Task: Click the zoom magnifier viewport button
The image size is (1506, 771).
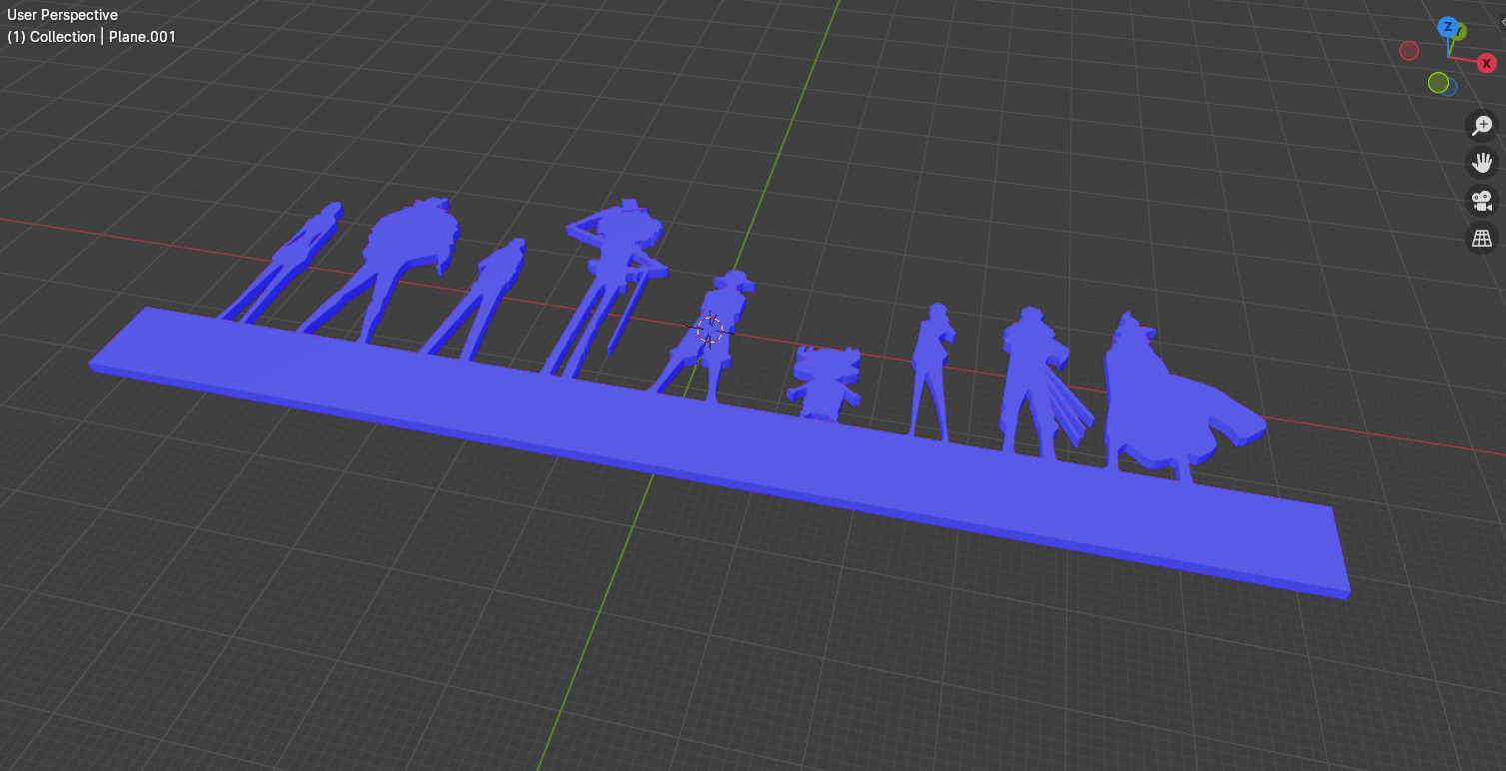Action: point(1481,126)
